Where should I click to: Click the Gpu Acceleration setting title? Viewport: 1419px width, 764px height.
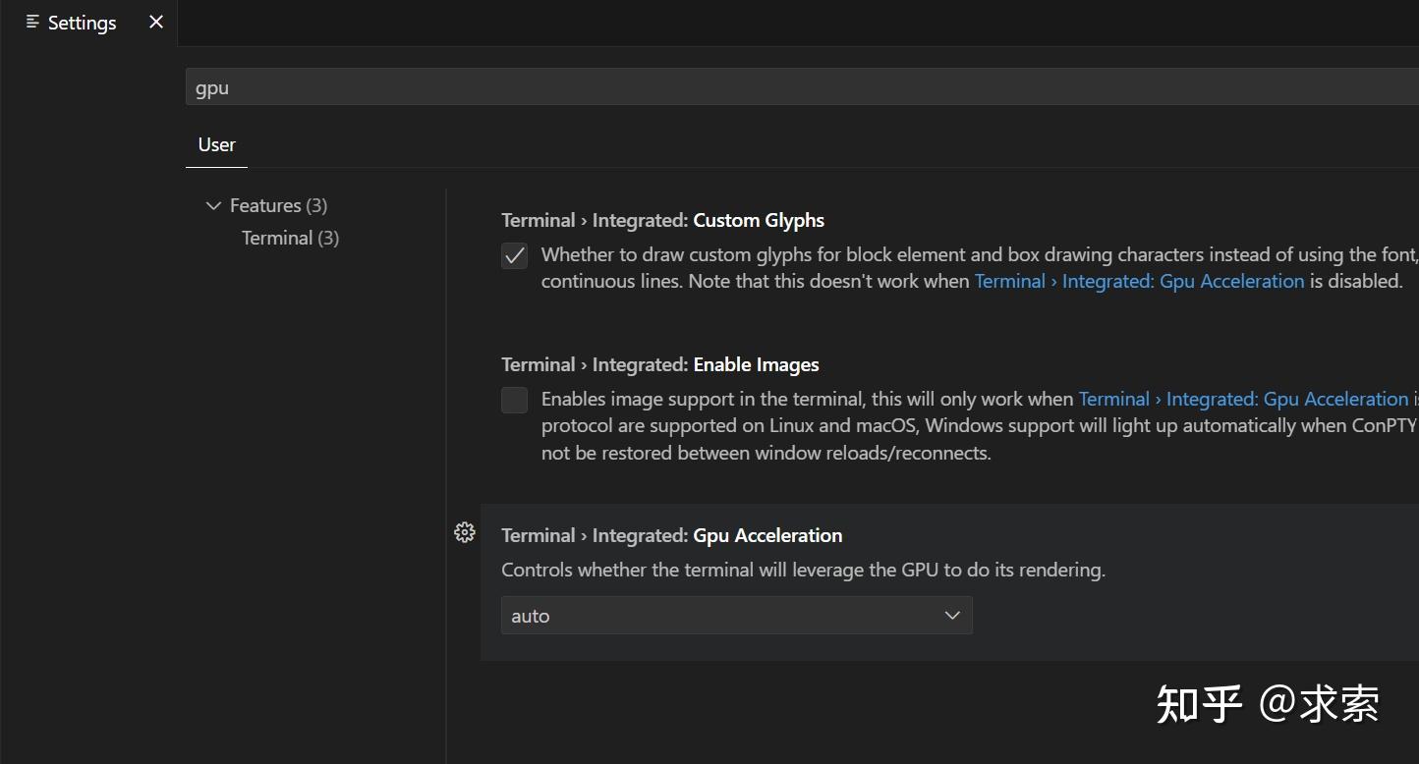coord(671,535)
